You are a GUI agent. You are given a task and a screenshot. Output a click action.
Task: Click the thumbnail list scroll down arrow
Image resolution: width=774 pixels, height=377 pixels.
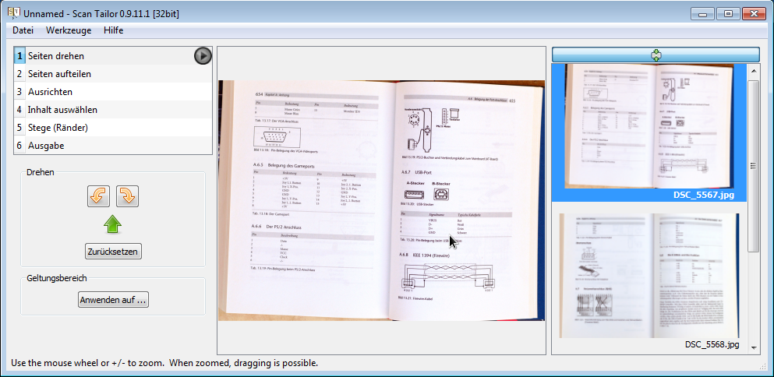[x=754, y=348]
